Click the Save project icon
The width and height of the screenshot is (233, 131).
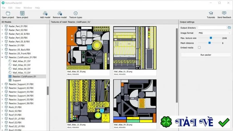22,13
